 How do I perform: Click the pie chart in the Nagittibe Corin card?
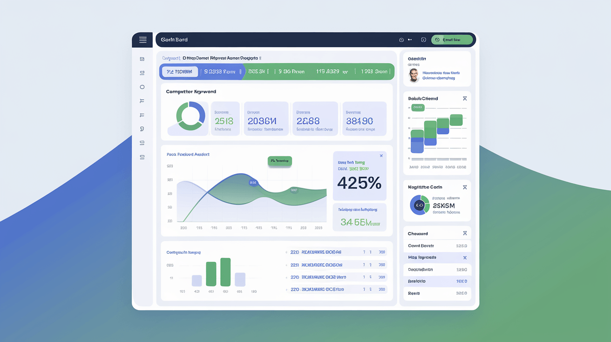pyautogui.click(x=420, y=205)
